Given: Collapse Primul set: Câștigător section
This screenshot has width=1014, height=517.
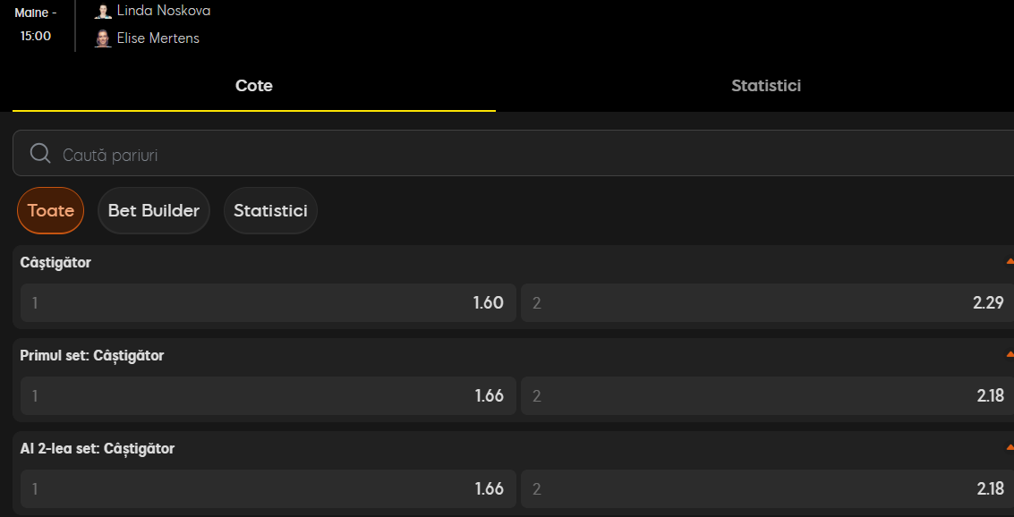Looking at the screenshot, I should pos(1010,354).
